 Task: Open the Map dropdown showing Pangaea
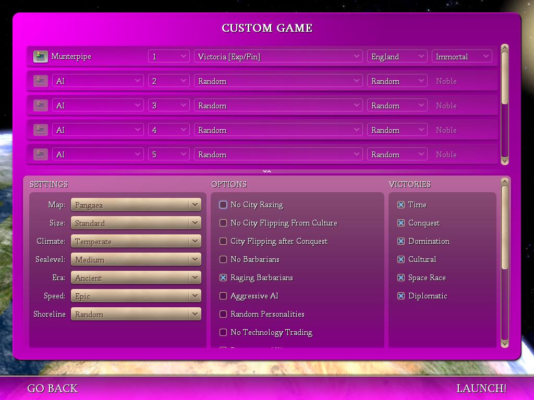(x=136, y=205)
